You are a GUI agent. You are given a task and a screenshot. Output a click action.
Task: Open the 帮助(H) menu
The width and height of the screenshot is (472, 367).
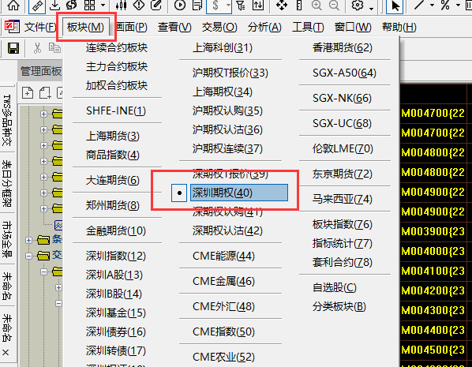pyautogui.click(x=399, y=27)
